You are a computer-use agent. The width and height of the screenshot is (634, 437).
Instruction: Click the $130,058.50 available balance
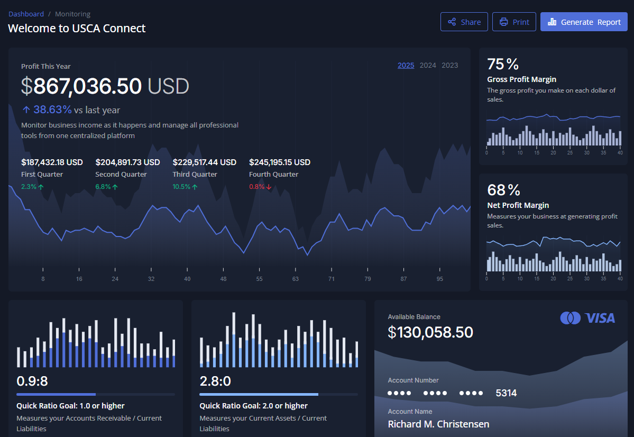click(430, 332)
